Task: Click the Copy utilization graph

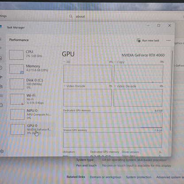Action: 138,74
